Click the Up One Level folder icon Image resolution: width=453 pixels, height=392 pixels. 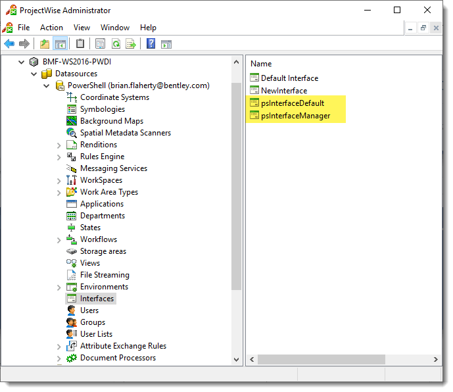coord(45,44)
